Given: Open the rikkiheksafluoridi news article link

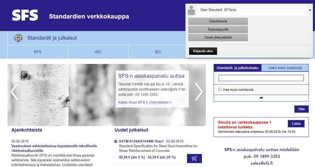Looking at the screenshot, I should 54,148.
